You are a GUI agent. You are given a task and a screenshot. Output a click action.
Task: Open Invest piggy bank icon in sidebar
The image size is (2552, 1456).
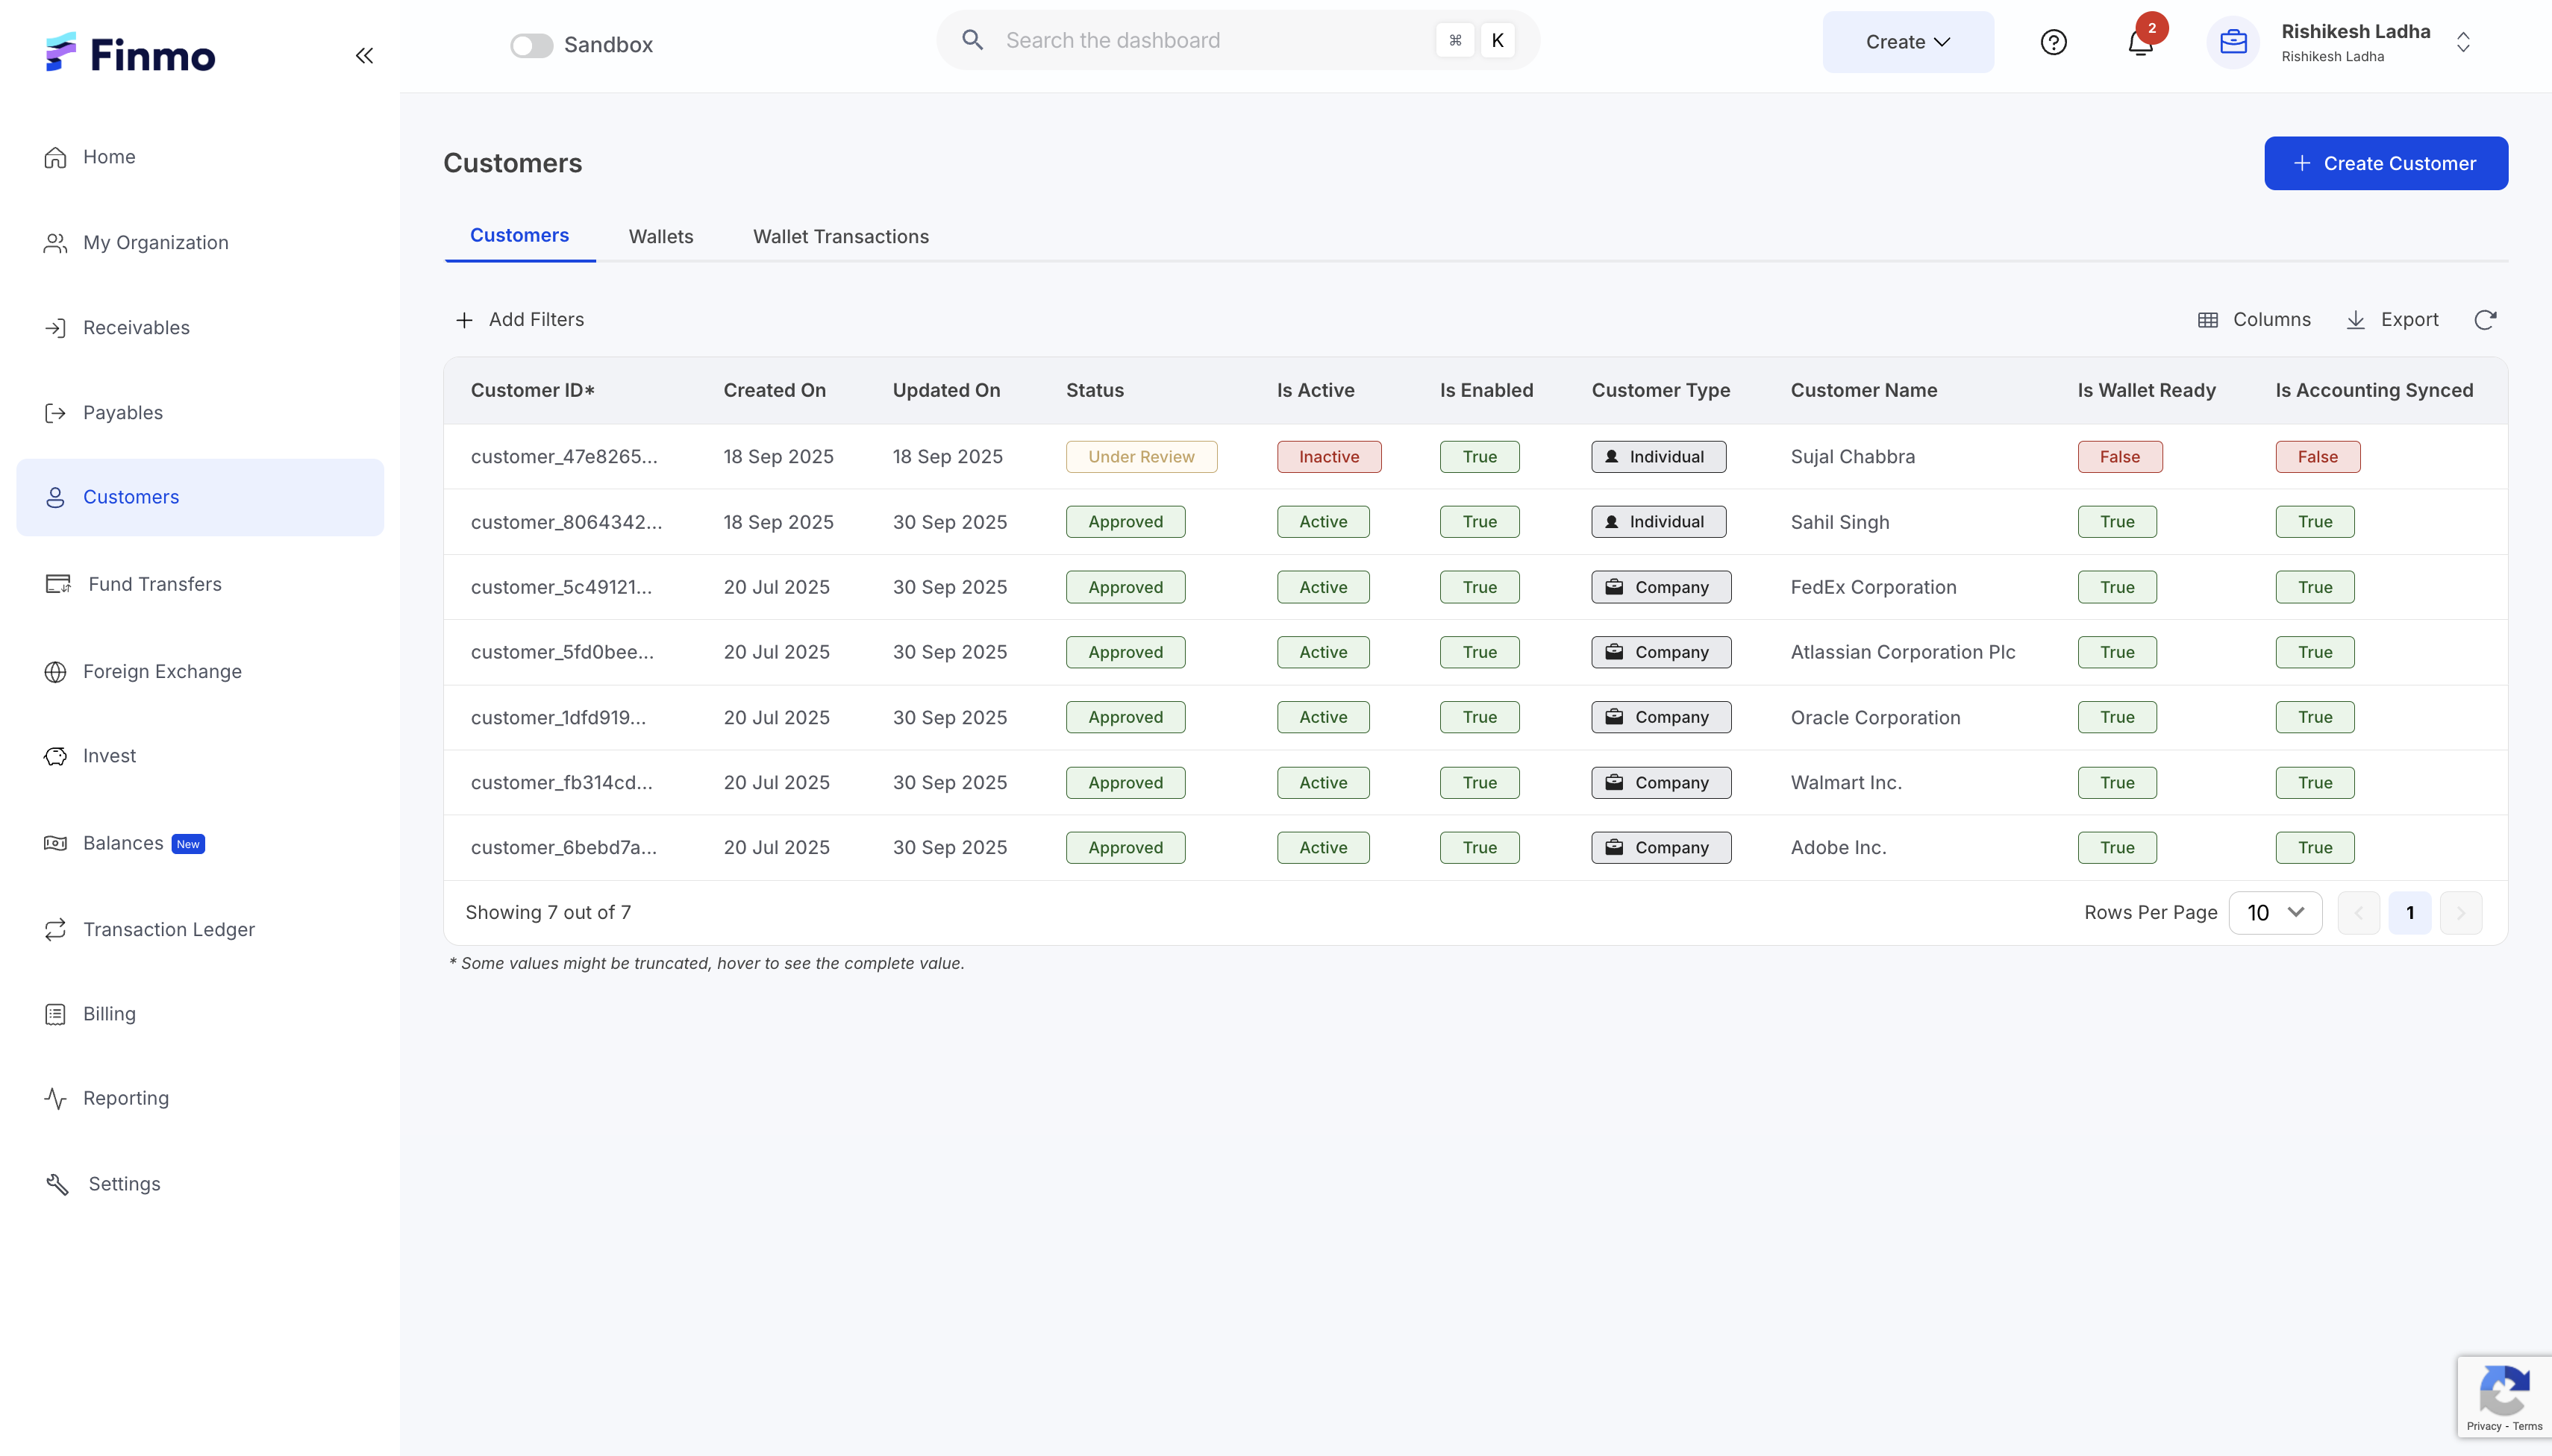(56, 756)
